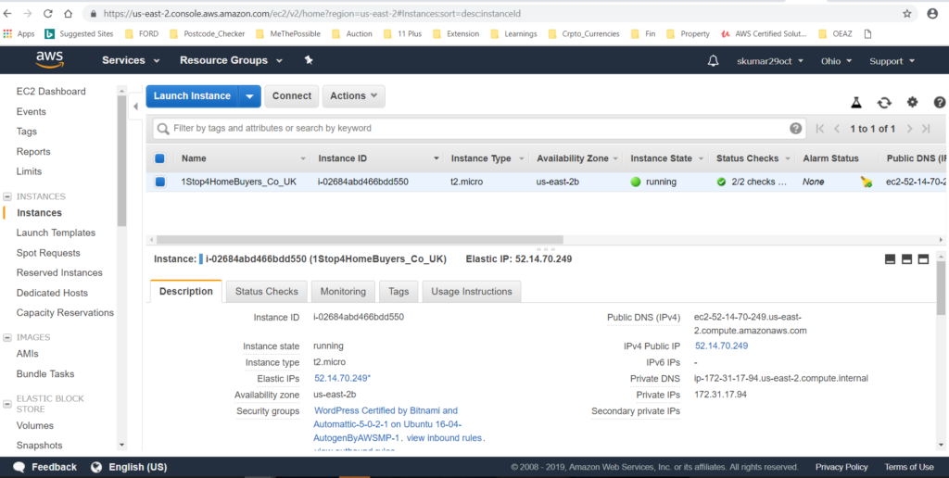Image resolution: width=949 pixels, height=478 pixels.
Task: Open Spot Requests in sidebar
Action: coord(48,253)
